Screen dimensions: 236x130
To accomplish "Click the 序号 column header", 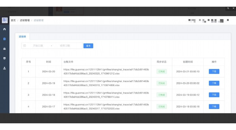I will (x=28, y=62).
